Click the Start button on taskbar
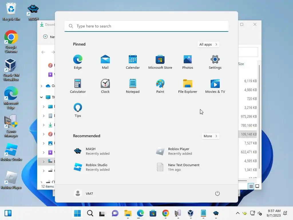 (x=77, y=213)
